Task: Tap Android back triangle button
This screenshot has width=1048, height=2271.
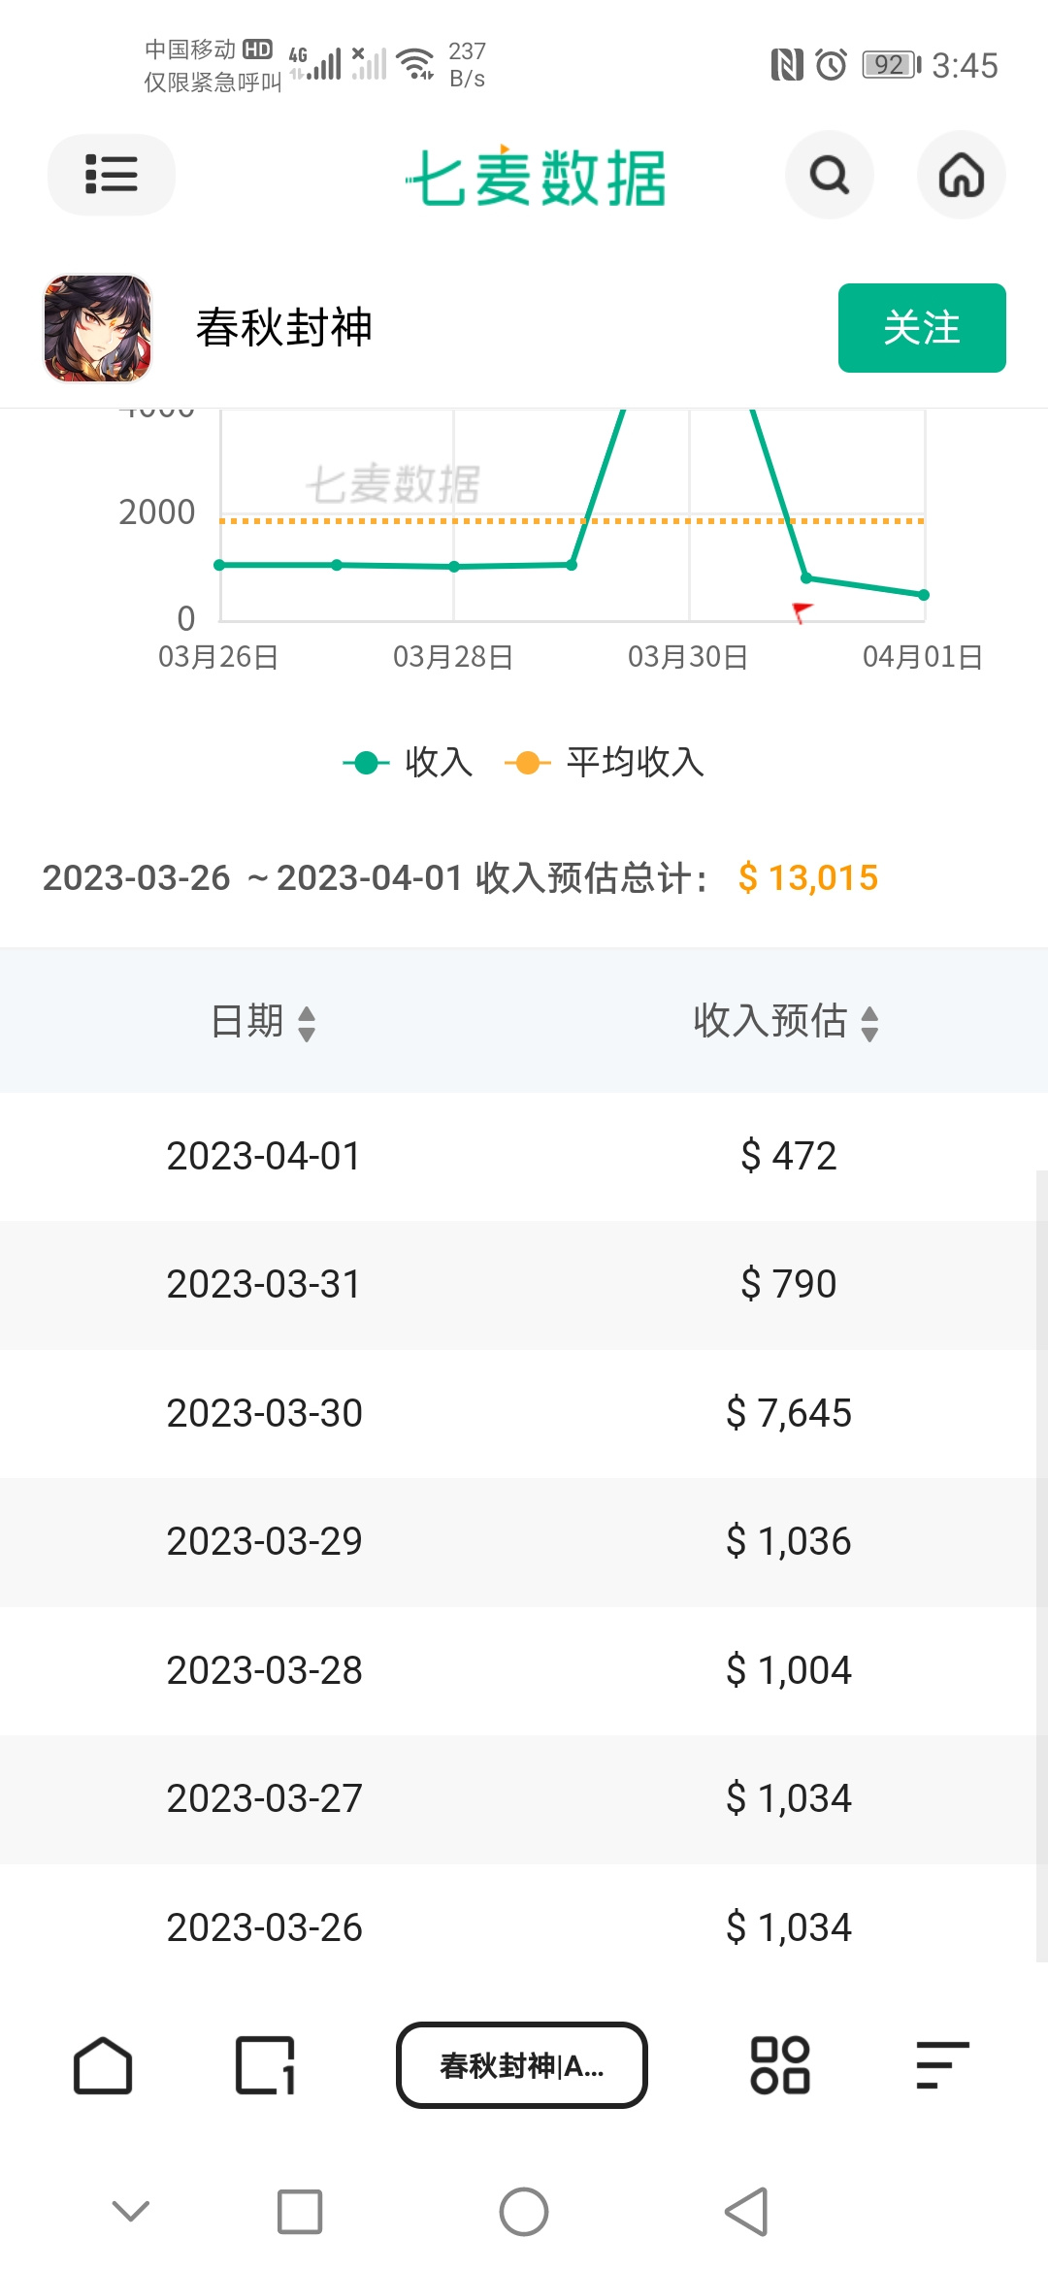Action: click(747, 2212)
